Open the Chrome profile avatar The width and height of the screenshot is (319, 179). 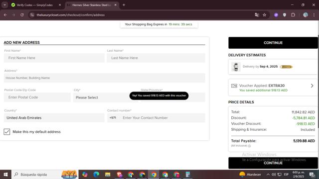[x=306, y=15]
